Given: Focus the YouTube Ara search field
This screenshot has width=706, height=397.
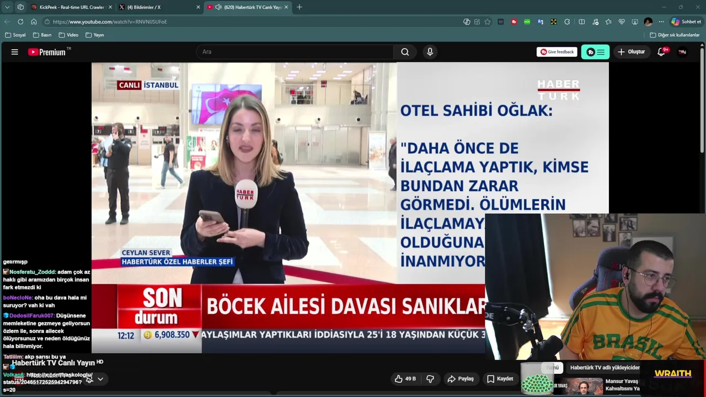Looking at the screenshot, I should coord(295,52).
